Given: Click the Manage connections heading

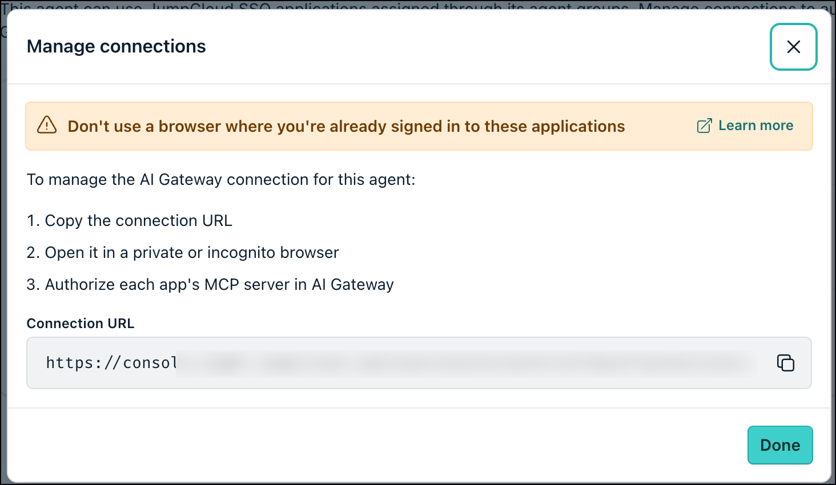Looking at the screenshot, I should click(116, 46).
